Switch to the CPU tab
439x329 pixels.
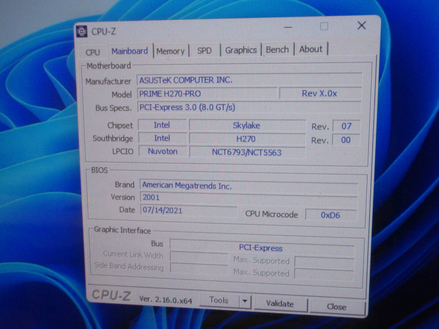(x=93, y=52)
